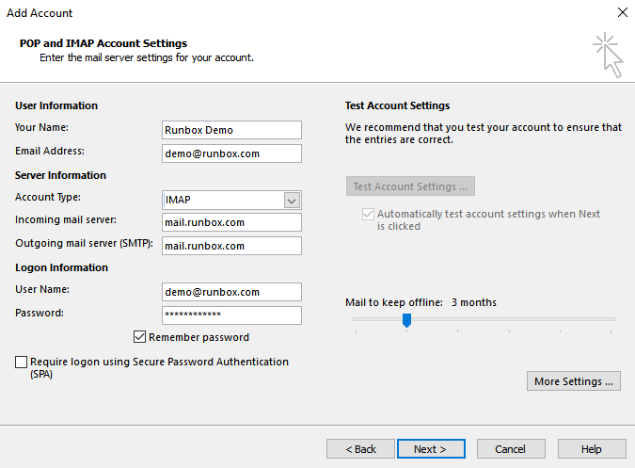Image resolution: width=635 pixels, height=468 pixels.
Task: Click the User Name logon field
Action: [x=231, y=292]
